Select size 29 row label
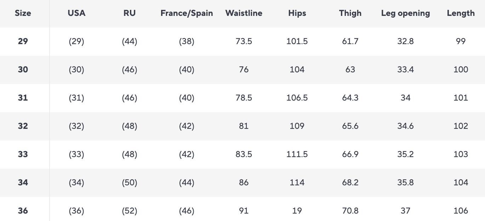 point(23,41)
